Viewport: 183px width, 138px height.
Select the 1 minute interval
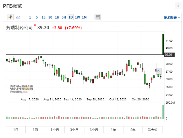(x=30, y=17)
